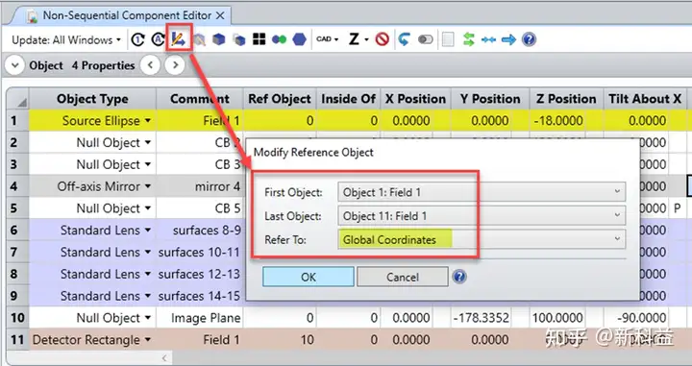692x366 pixels.
Task: Open row 2 Null Object type dropdown
Action: [148, 143]
